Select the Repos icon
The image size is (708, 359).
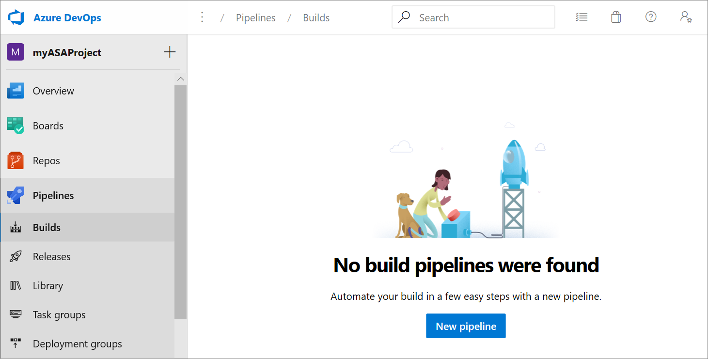tap(15, 160)
